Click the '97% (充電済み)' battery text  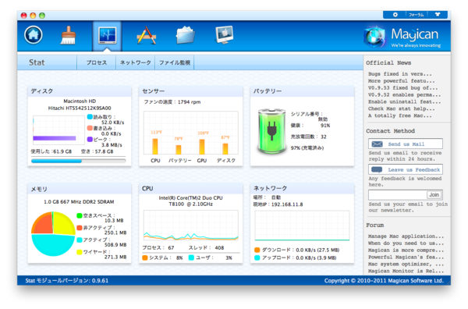click(x=307, y=147)
